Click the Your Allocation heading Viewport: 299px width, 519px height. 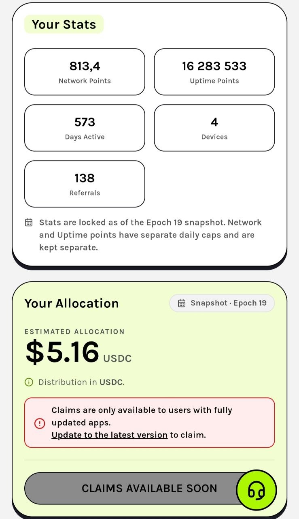tap(72, 303)
